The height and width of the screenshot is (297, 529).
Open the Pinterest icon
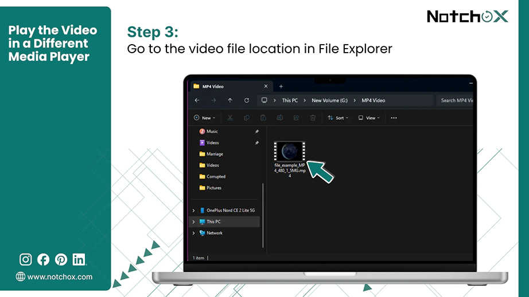61,259
